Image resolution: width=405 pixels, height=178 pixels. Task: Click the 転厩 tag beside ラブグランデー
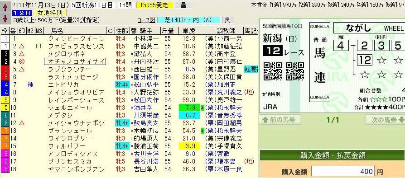coord(251,69)
